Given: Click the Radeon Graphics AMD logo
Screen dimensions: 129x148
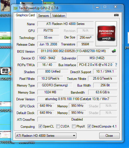Looking at the screenshot, I should tap(106, 34).
